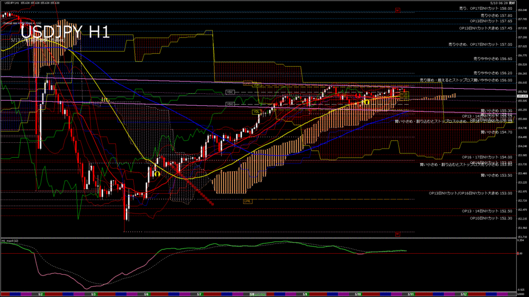Click the OP13・14日NYカット 152.50 label

tap(487, 211)
